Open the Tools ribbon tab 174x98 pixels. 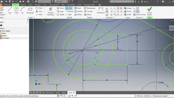click(x=30, y=5)
